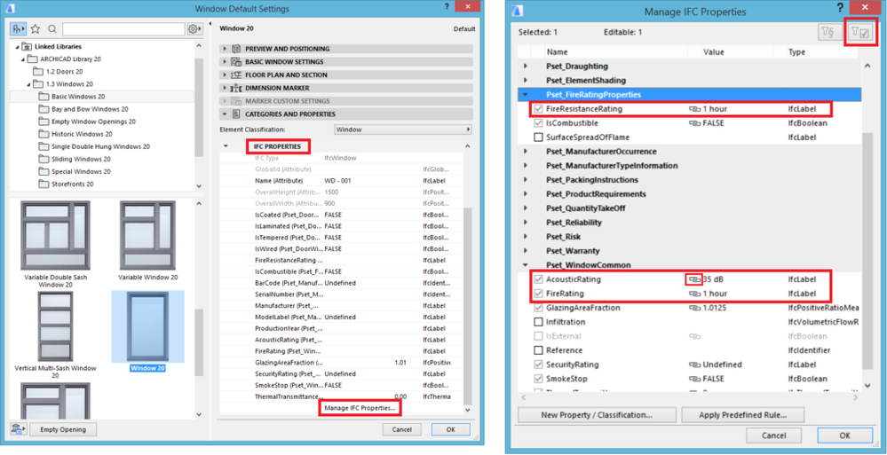Screen dimensions: 887x455
Task: Click the link icon beside SecurityRating value
Action: [694, 365]
